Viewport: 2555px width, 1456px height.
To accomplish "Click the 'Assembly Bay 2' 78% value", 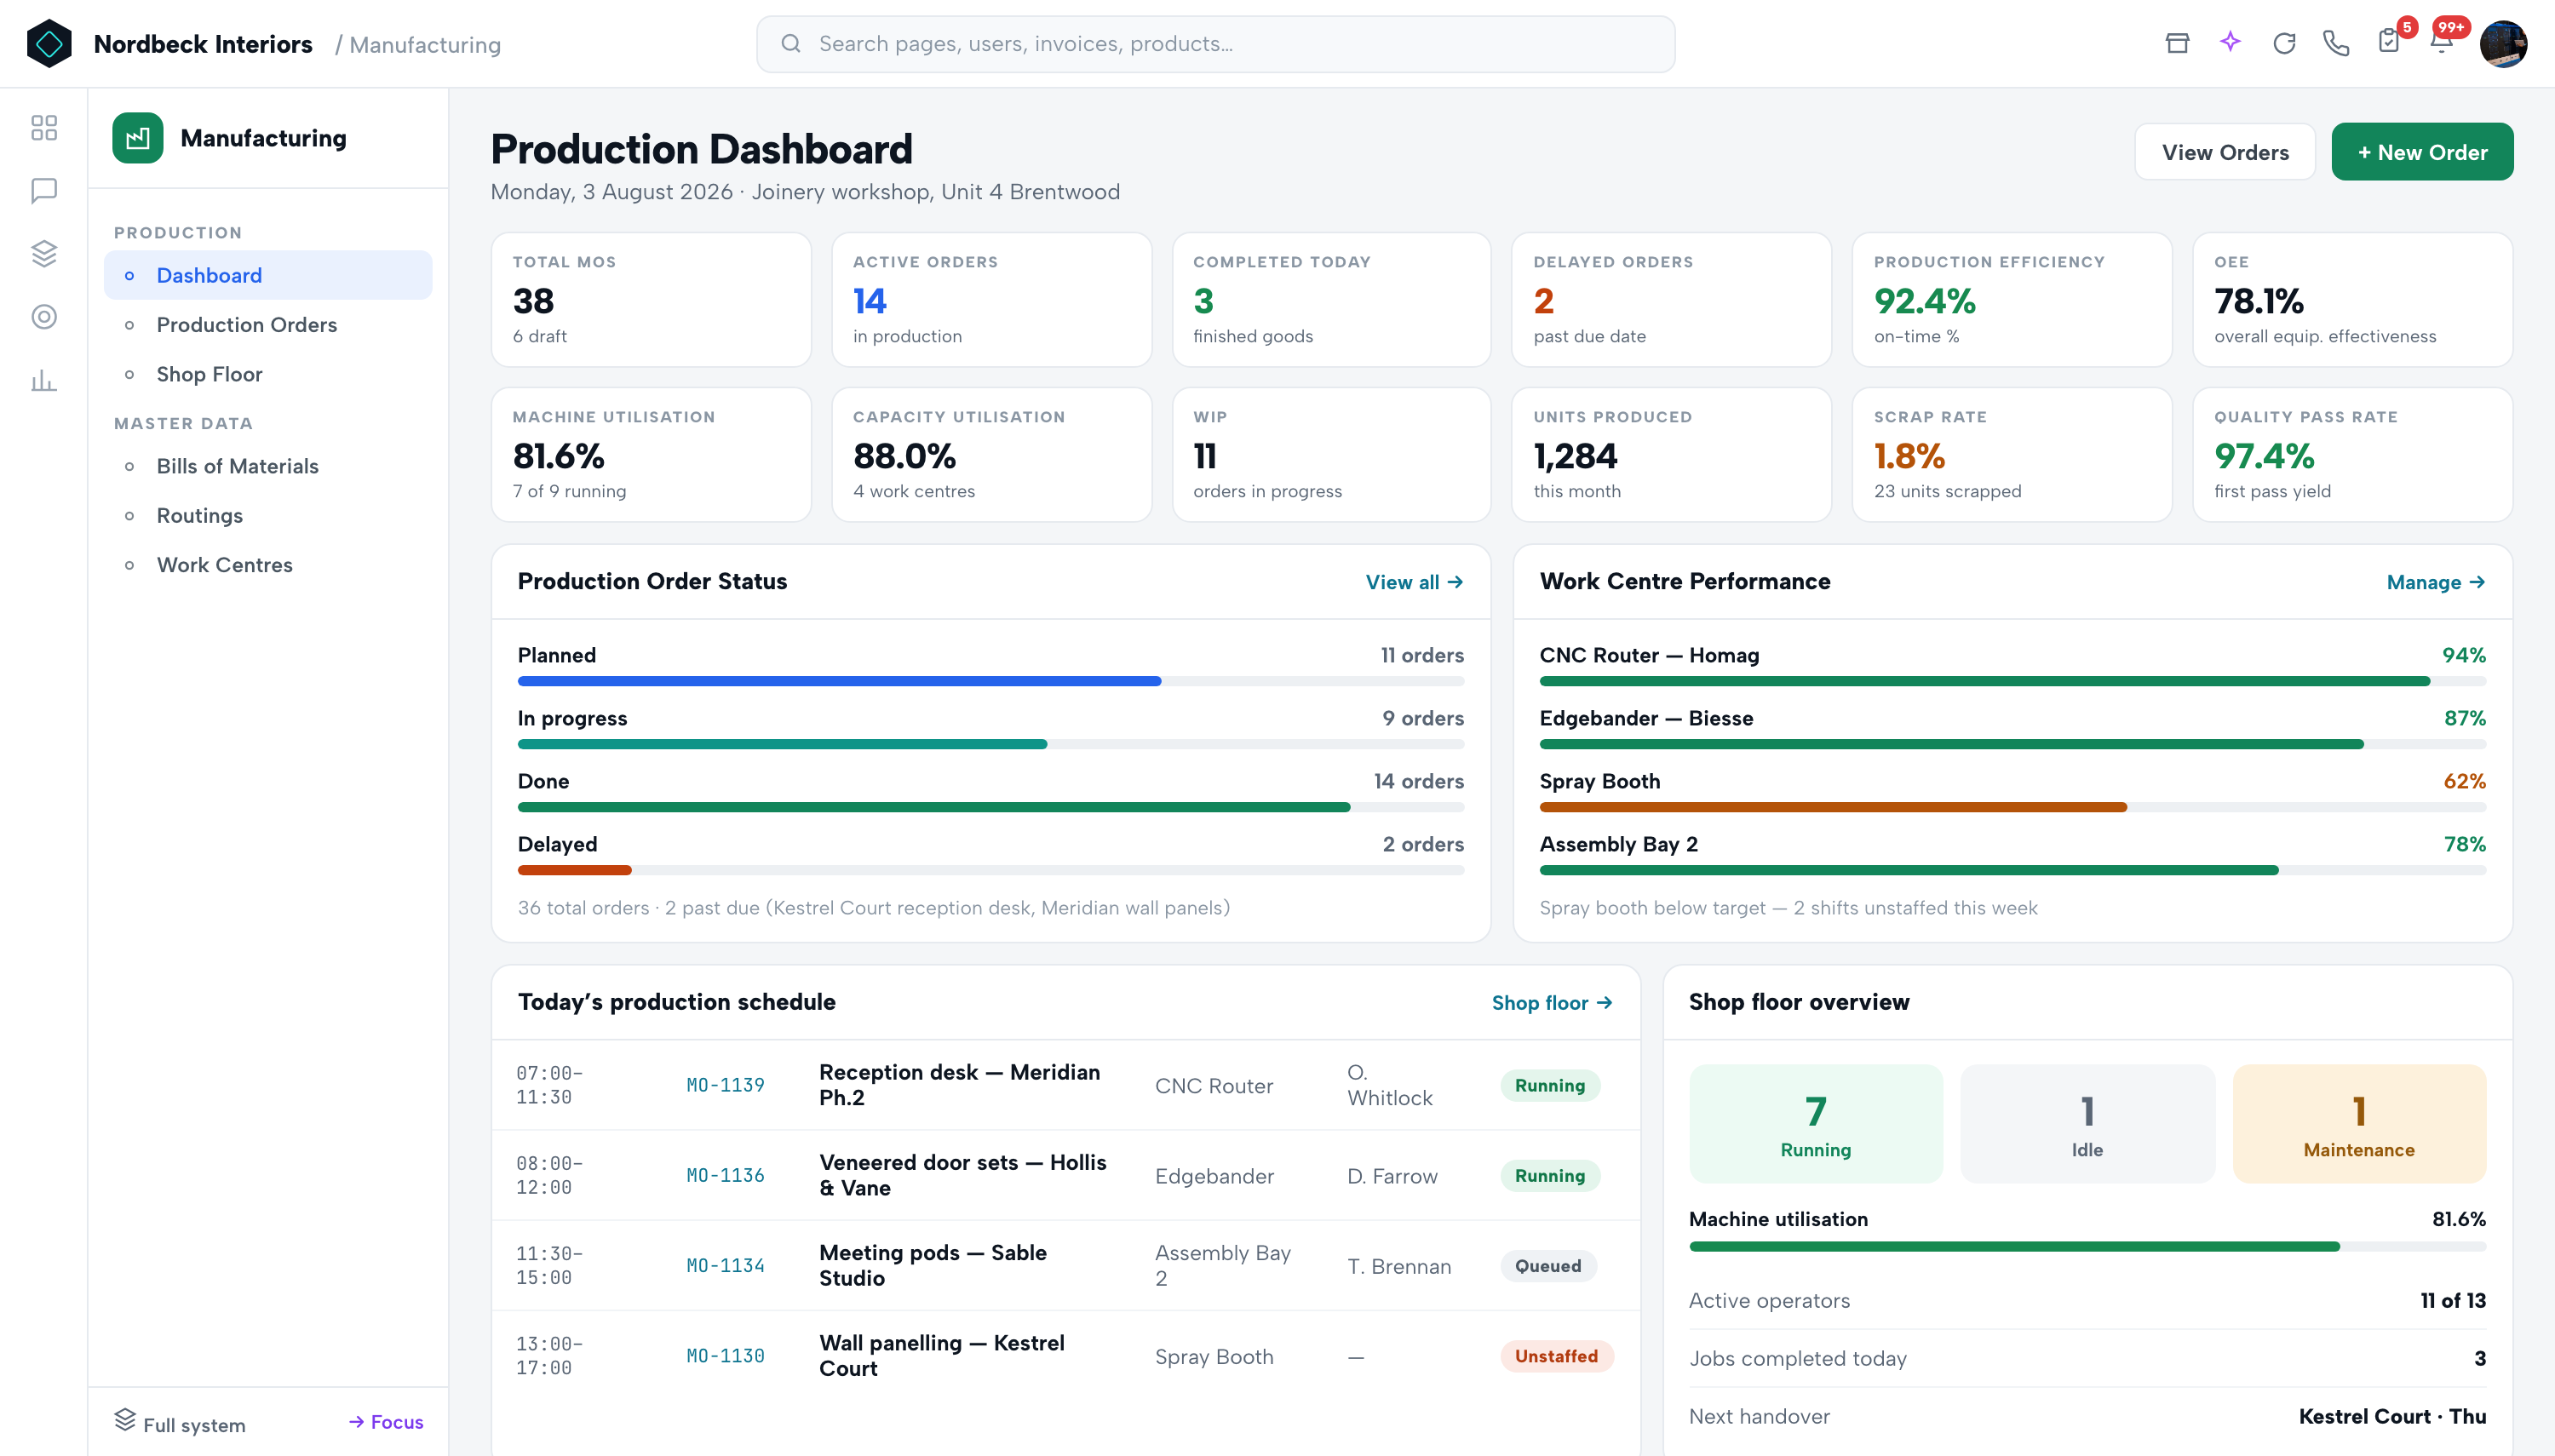I will click(x=2464, y=844).
